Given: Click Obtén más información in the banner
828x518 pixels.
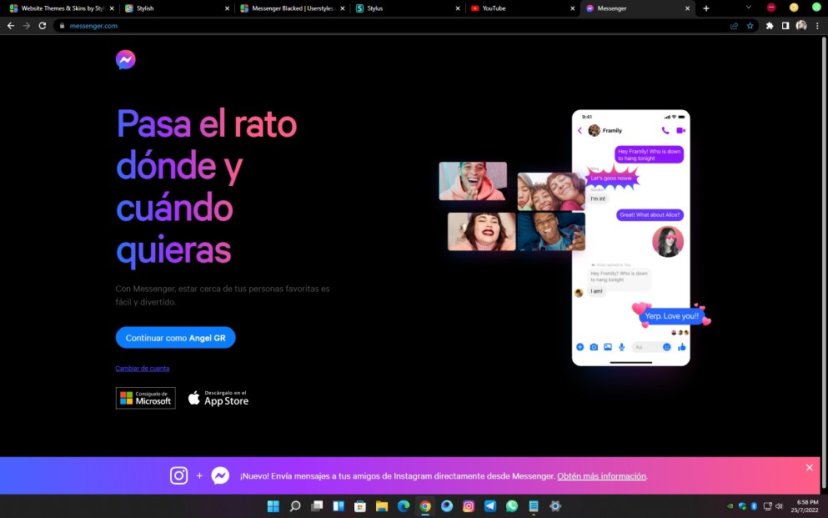Looking at the screenshot, I should click(x=603, y=476).
